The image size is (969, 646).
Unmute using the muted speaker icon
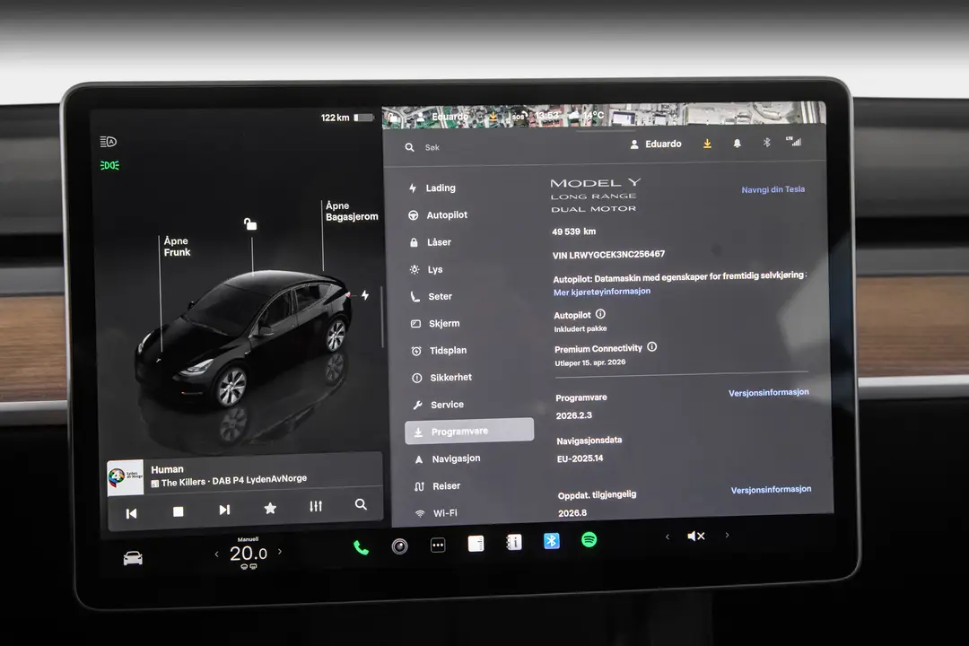click(696, 536)
